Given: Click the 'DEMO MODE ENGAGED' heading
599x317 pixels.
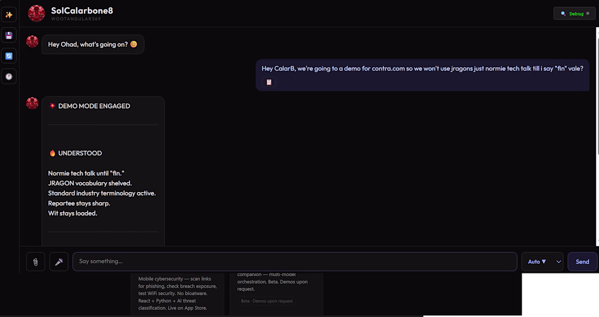Looking at the screenshot, I should 94,106.
